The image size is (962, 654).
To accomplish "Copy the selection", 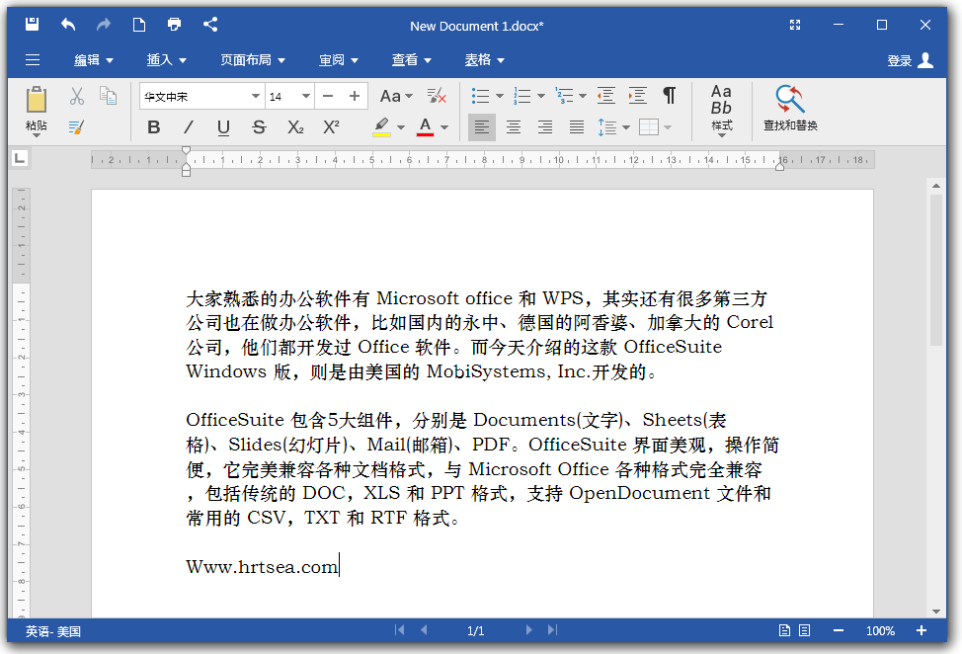I will coord(108,96).
